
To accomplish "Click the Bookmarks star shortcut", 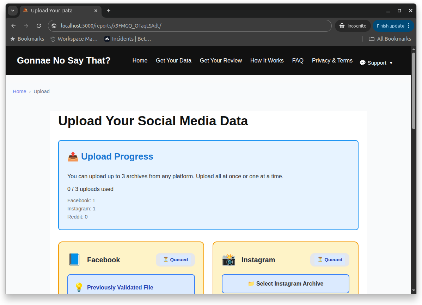I will pos(27,39).
